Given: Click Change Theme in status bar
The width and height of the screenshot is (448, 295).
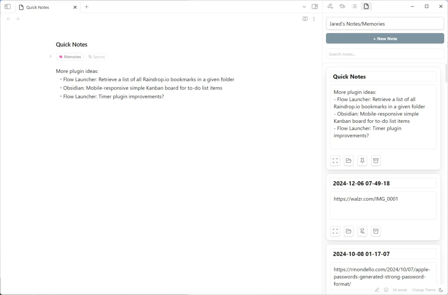Looking at the screenshot, I should [x=423, y=290].
